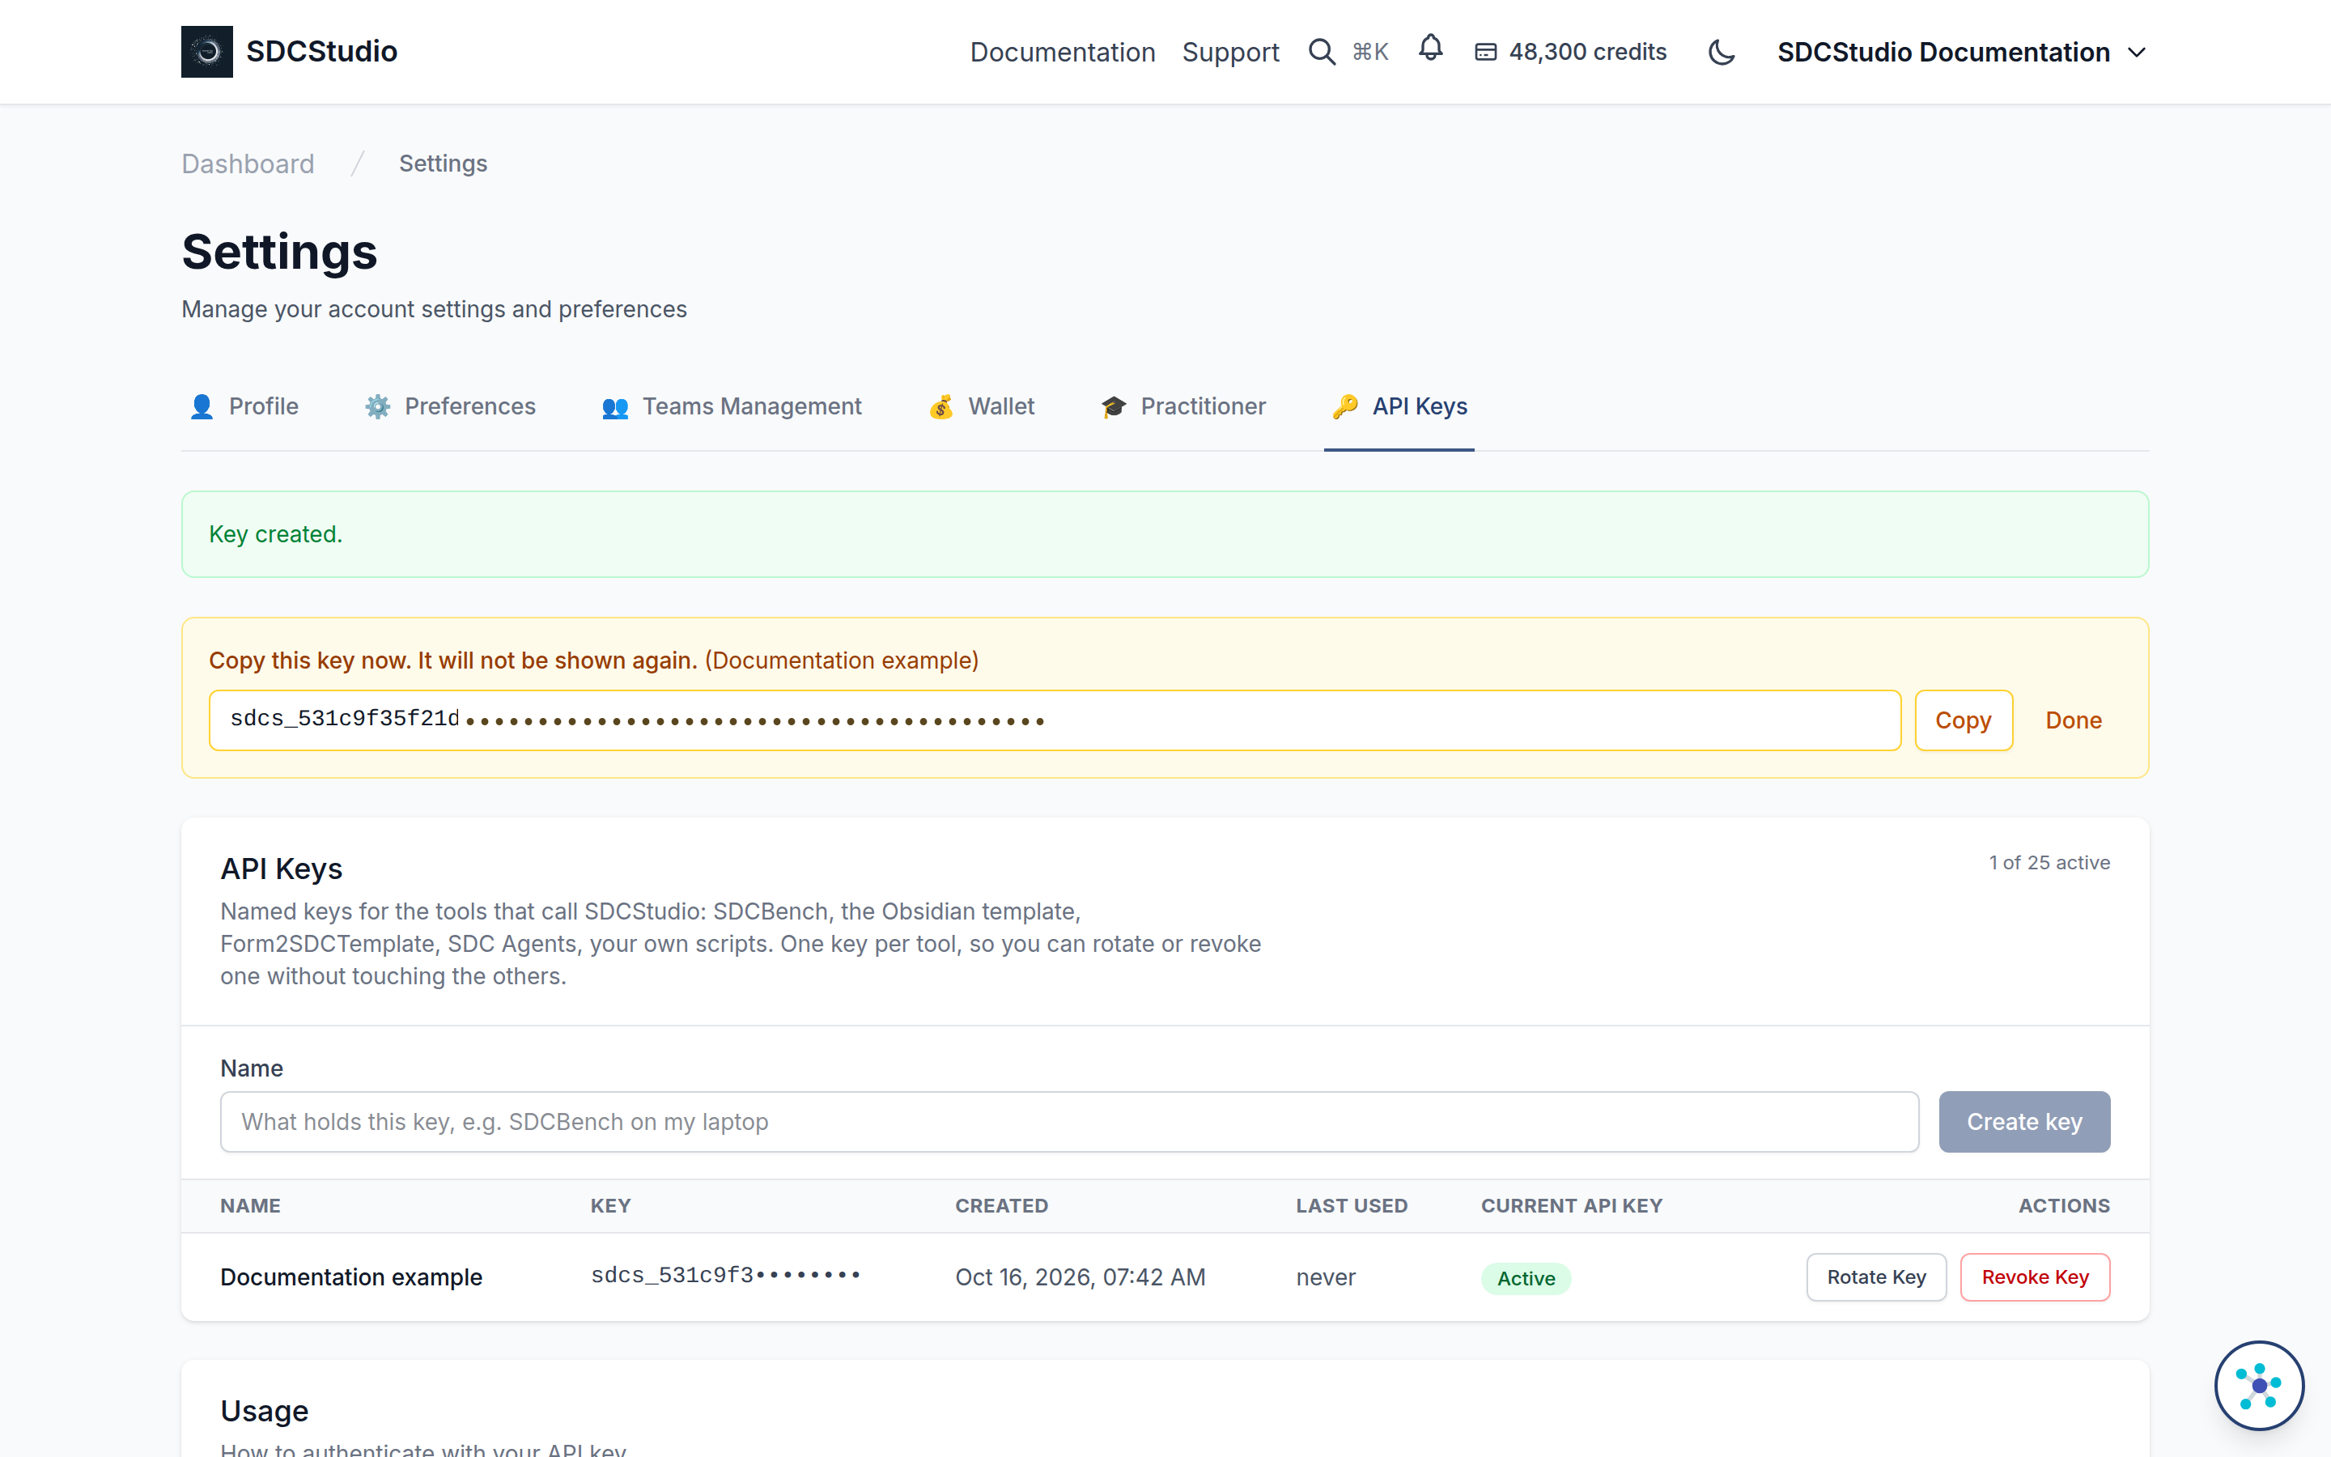Screen dimensions: 2331x1457
Task: Open the Wallet tab
Action: point(982,406)
